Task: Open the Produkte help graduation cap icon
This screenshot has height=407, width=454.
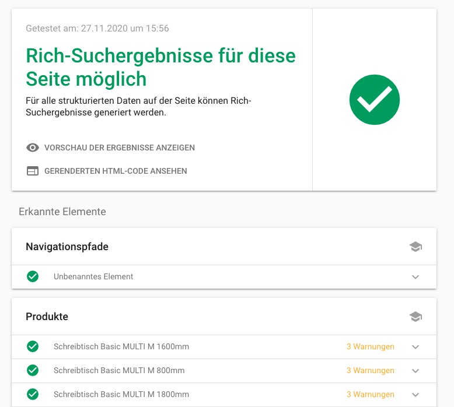Action: tap(415, 317)
